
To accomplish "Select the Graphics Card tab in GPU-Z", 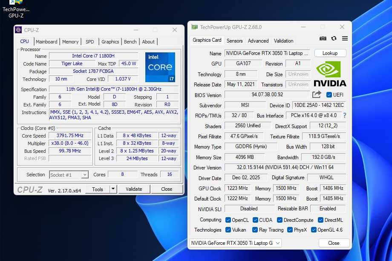I will pos(207,40).
